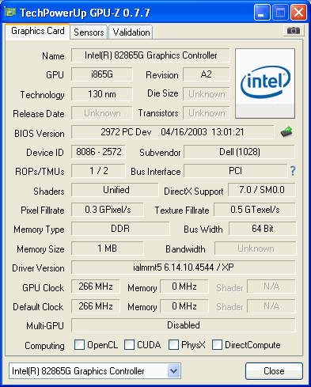
Task: Click the camera screenshot icon
Action: click(x=294, y=31)
